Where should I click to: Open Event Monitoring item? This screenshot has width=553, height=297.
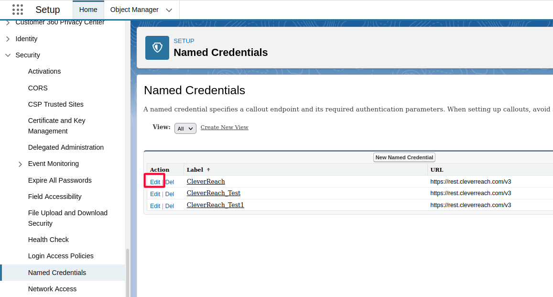click(x=54, y=164)
